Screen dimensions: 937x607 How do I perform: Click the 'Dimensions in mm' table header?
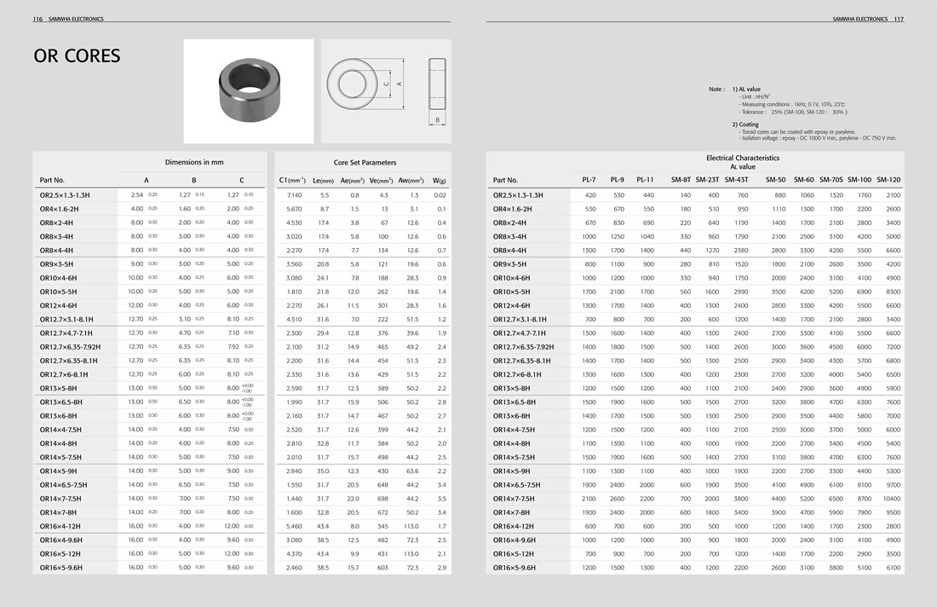[194, 162]
